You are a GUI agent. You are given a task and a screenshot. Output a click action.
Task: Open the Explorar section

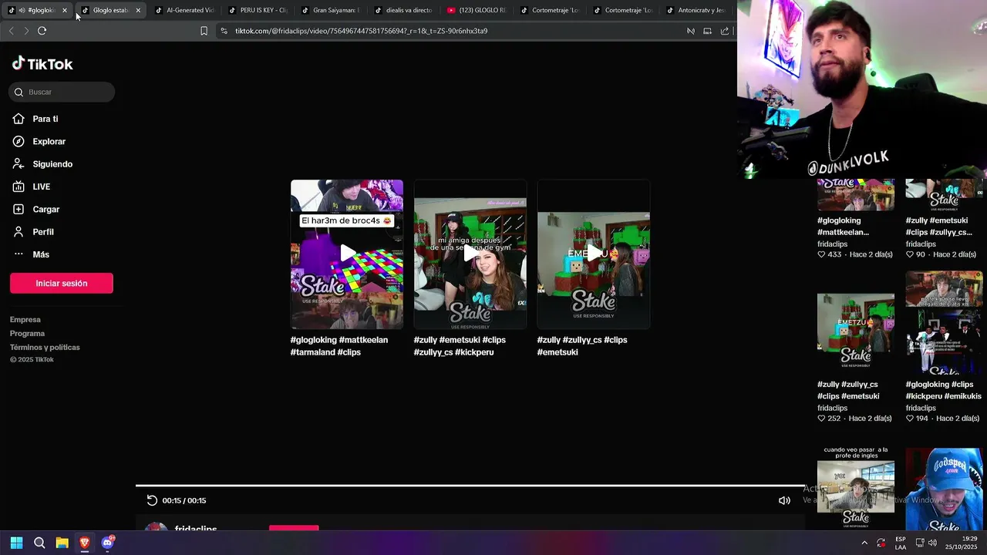click(49, 142)
